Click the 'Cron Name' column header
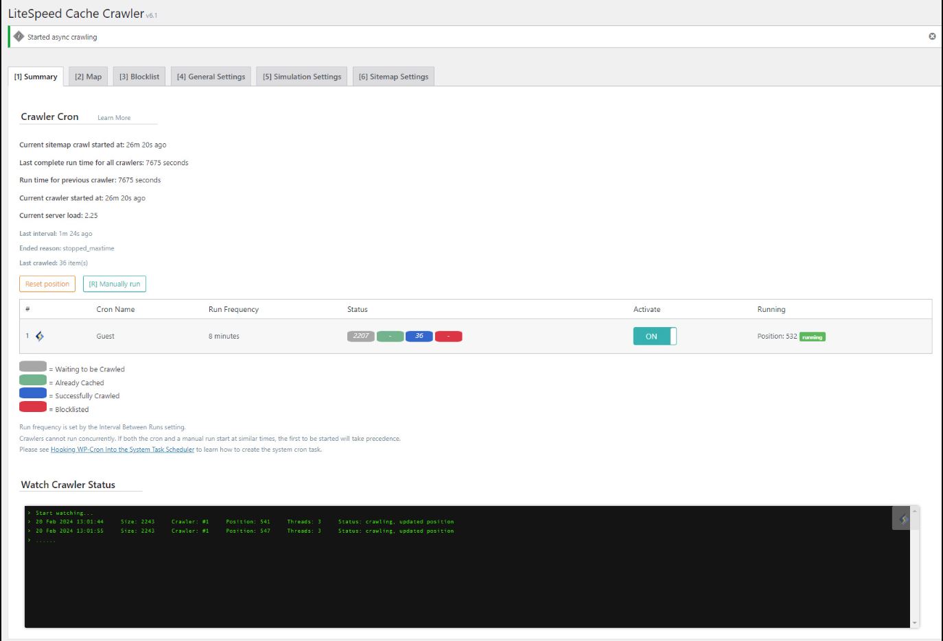This screenshot has height=641, width=943. (x=115, y=309)
